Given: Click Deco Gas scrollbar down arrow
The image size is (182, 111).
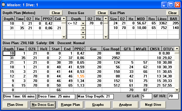Looking at the screenshot, I should 106,37.
